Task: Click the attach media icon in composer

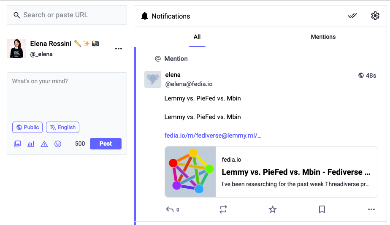Action: [17, 144]
